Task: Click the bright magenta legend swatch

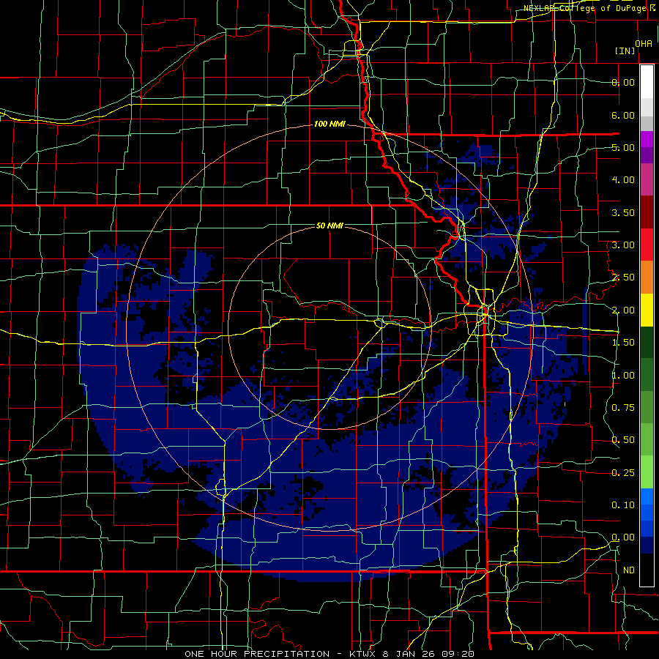Action: pyautogui.click(x=647, y=139)
